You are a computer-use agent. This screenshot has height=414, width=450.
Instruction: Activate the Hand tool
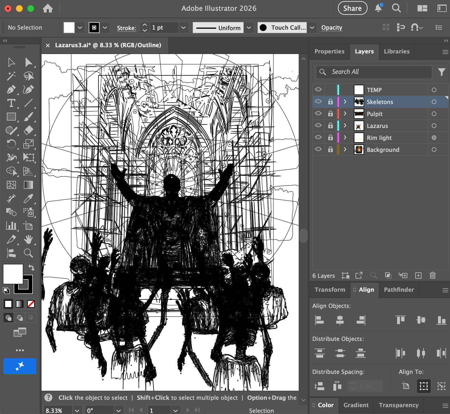pyautogui.click(x=28, y=239)
